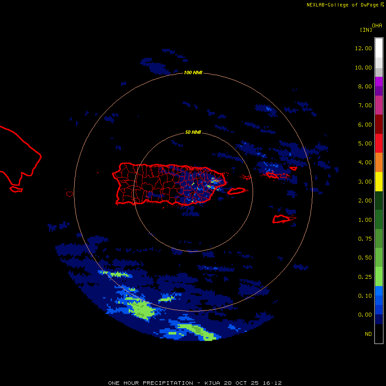Pick the bright red swatch beside 5.00
The width and height of the screenshot is (386, 386).
tap(379, 143)
